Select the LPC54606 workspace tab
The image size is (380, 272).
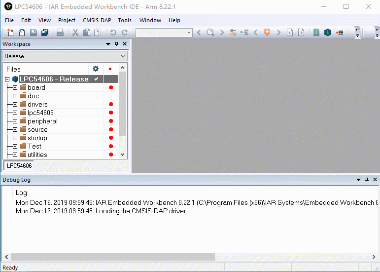[19, 166]
